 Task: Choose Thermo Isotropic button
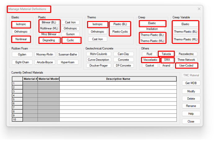pos(98,24)
